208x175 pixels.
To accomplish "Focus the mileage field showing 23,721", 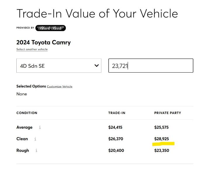I will (x=150, y=66).
